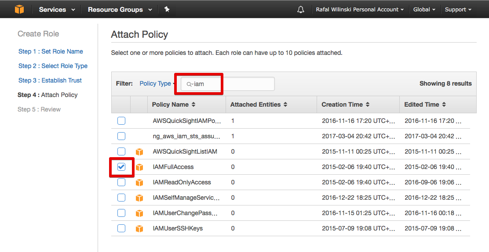489x252 pixels.
Task: Open the Global region dropdown
Action: (424, 10)
